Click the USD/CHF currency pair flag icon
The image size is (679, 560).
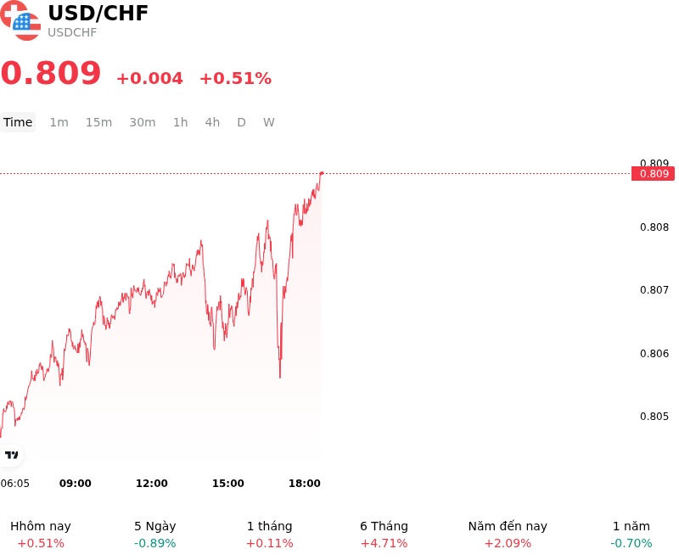click(20, 20)
